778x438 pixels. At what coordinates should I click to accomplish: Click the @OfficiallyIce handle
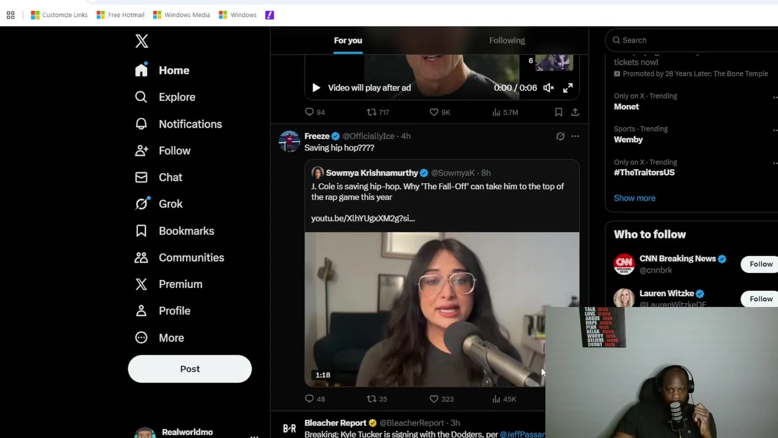coord(368,136)
